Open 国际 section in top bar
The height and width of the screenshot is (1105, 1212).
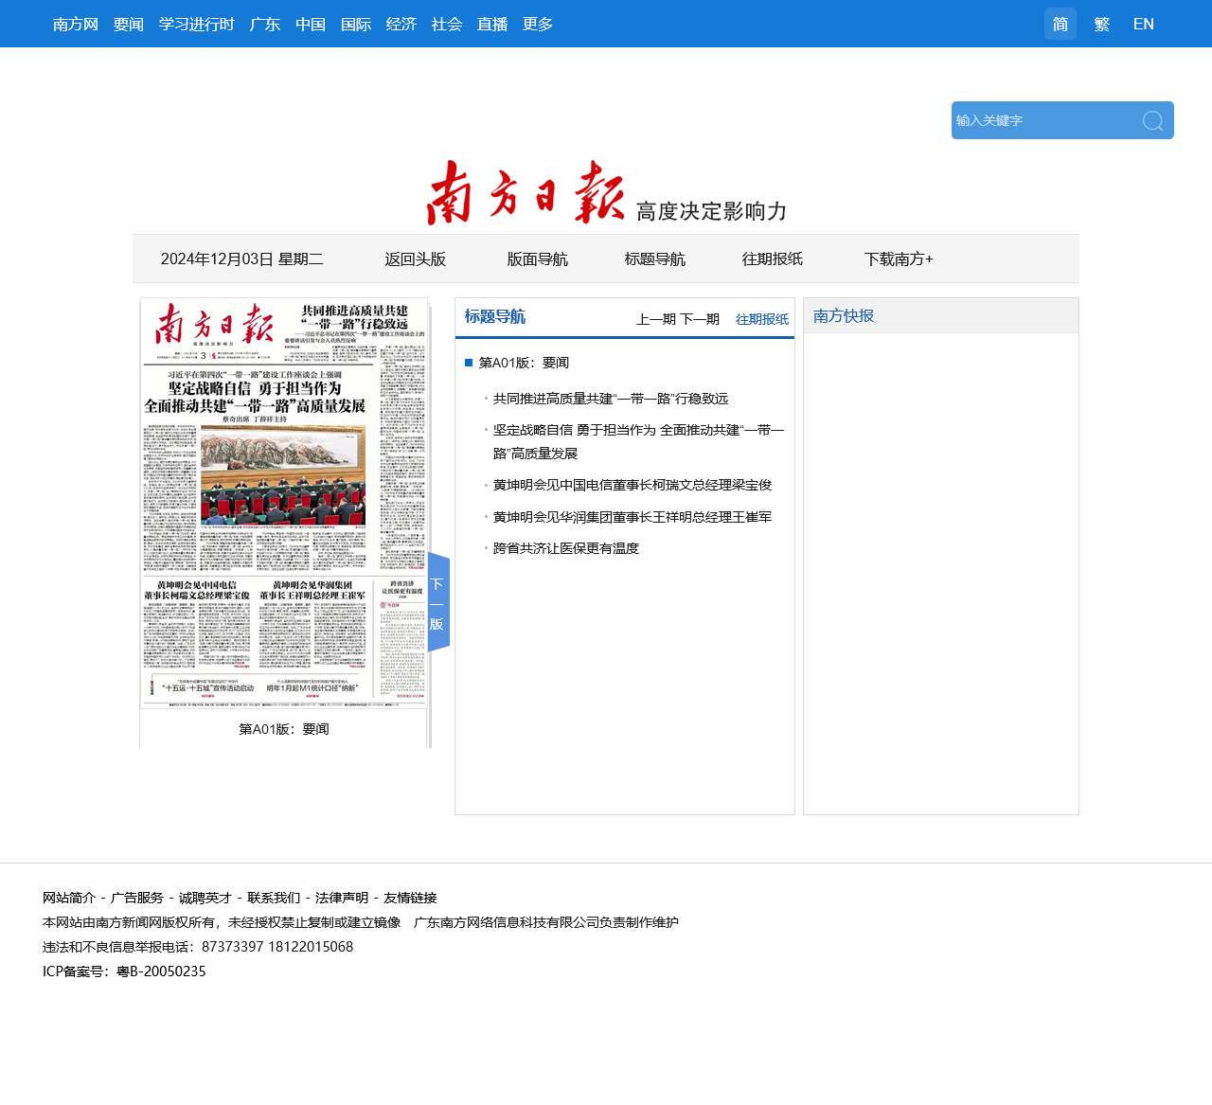pos(356,24)
